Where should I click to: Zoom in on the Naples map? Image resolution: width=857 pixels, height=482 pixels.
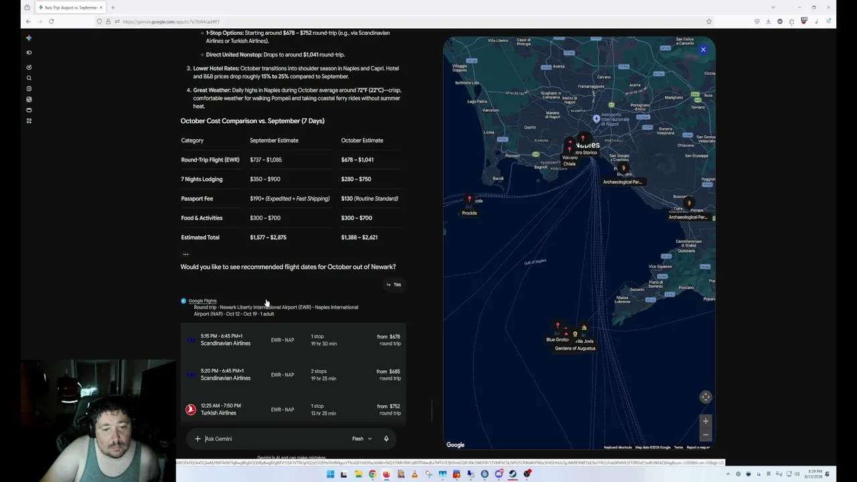coord(706,421)
